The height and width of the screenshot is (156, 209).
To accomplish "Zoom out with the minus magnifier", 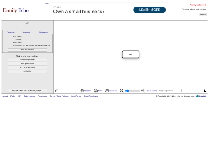I will click(x=122, y=91).
